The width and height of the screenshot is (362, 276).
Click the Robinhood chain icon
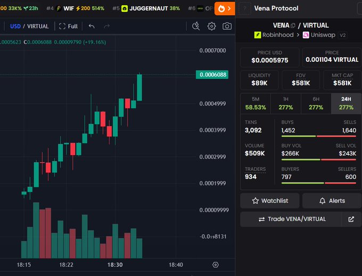coord(258,35)
